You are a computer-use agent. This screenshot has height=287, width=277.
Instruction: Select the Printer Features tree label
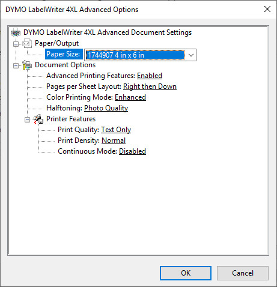(x=71, y=119)
